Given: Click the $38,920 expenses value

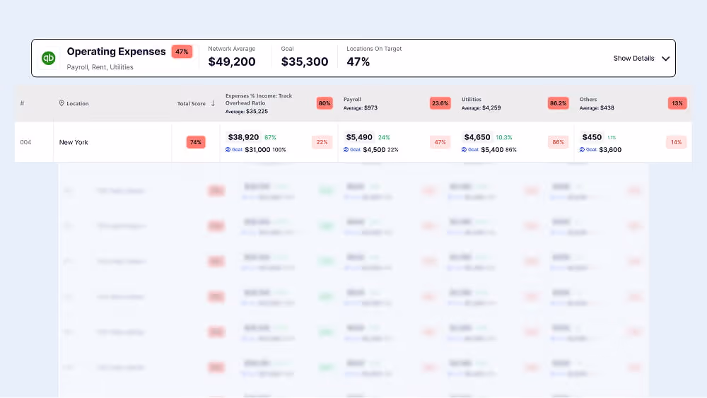Looking at the screenshot, I should click(243, 137).
